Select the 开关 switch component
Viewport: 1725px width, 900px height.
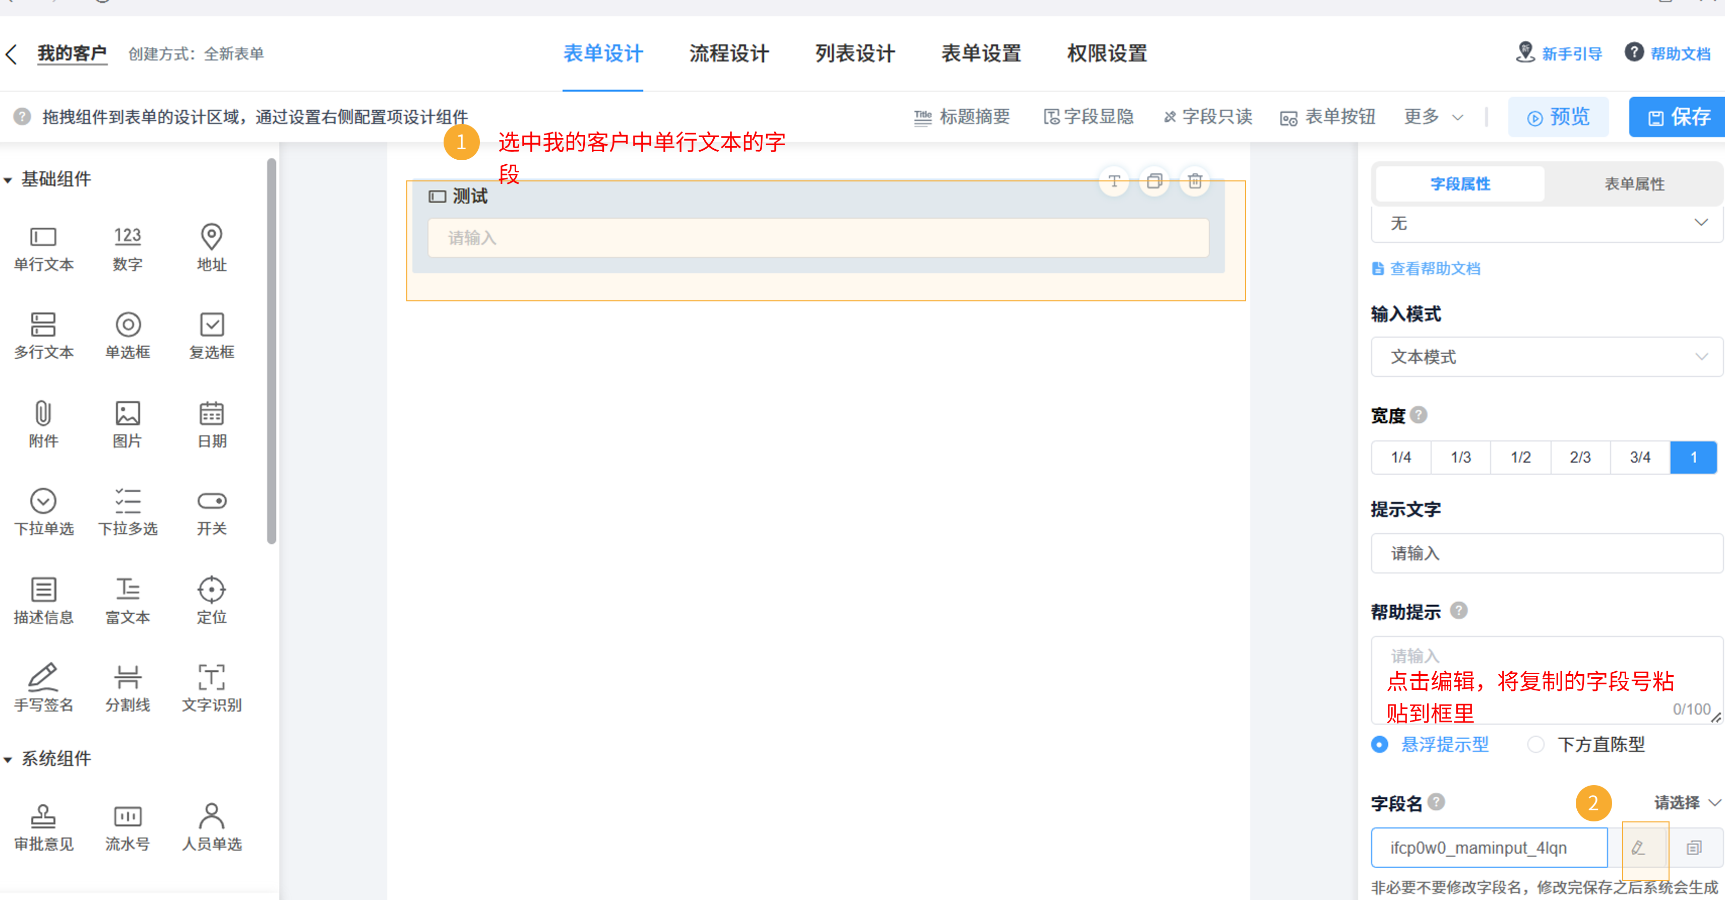point(212,513)
